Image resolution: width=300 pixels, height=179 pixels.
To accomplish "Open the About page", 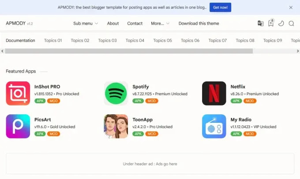I will [113, 23].
